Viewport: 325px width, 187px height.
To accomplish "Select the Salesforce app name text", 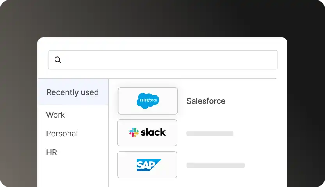I will 206,101.
